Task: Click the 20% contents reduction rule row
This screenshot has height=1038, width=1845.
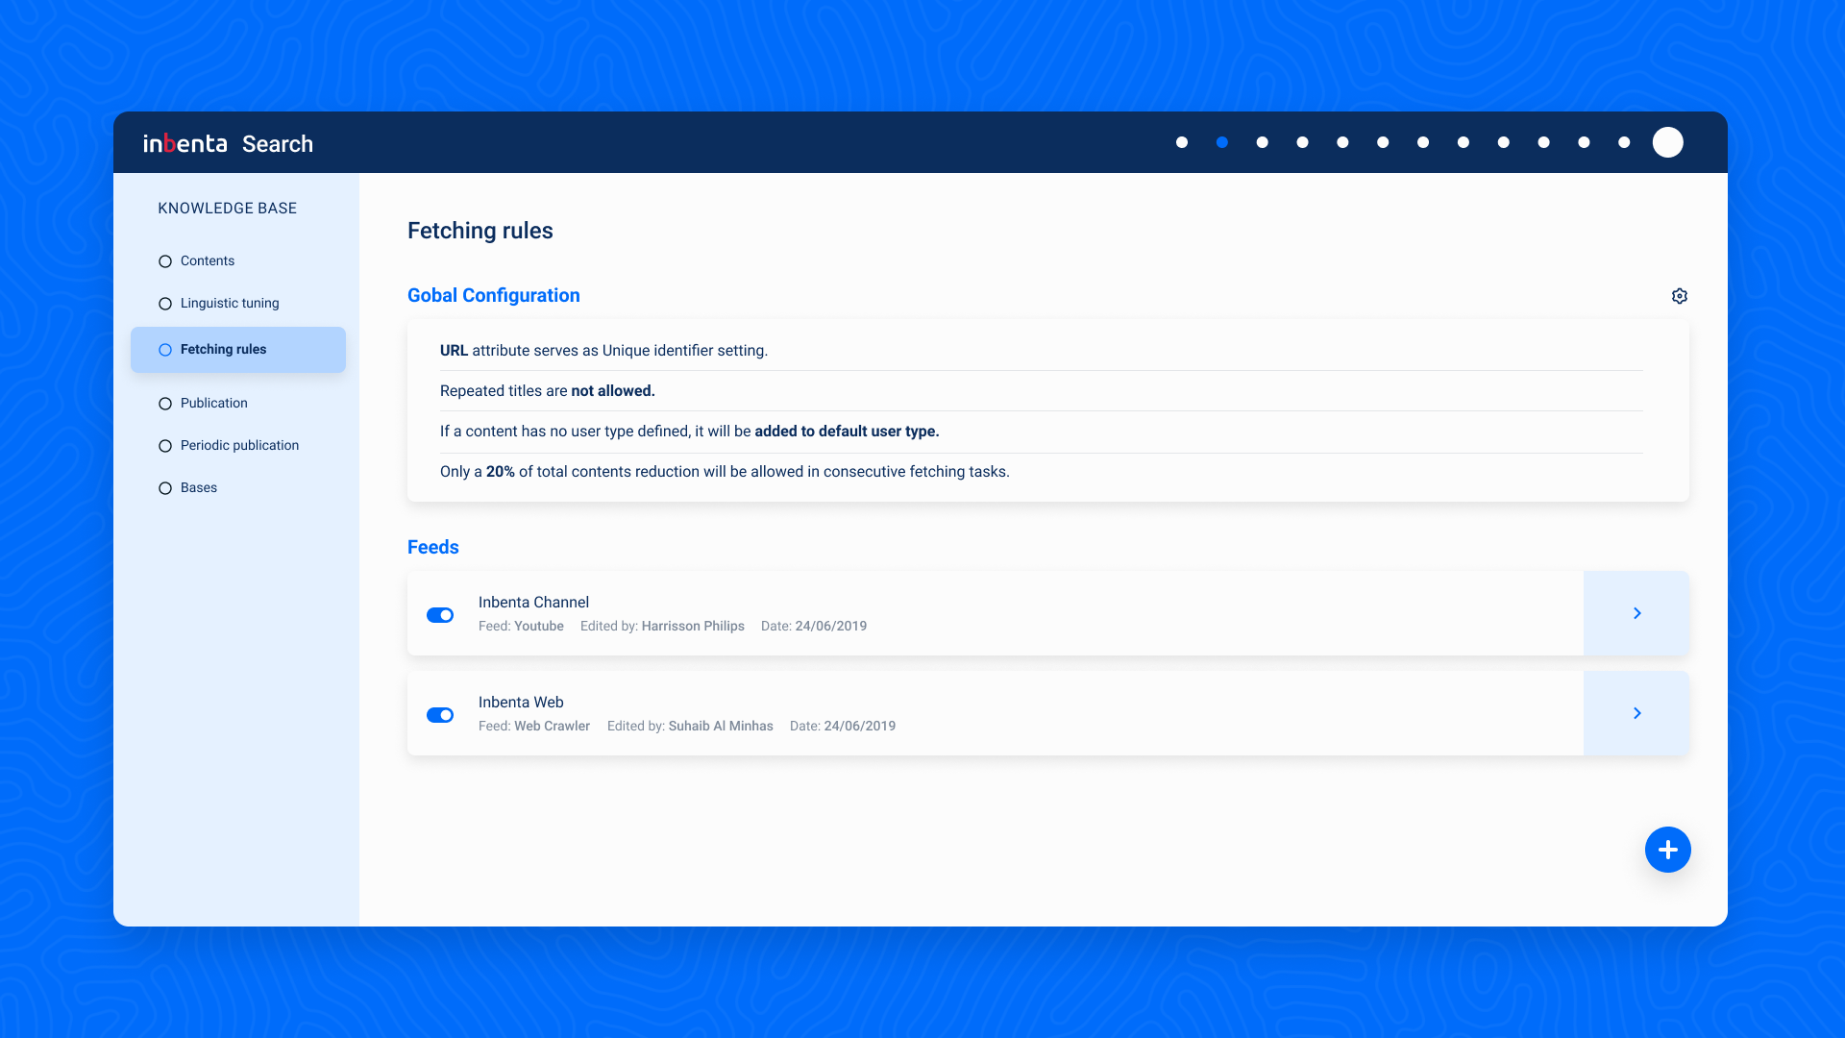Action: (x=725, y=472)
